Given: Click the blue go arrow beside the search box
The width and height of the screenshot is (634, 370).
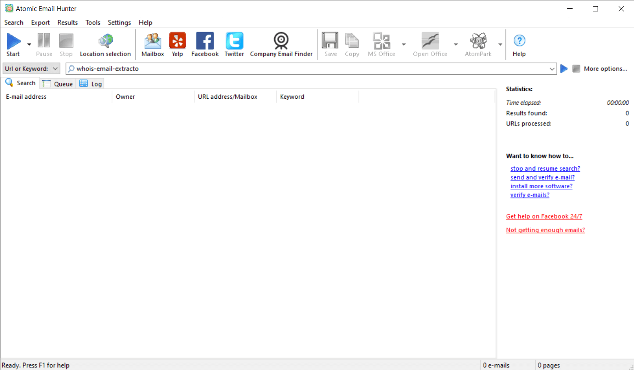Looking at the screenshot, I should point(564,68).
